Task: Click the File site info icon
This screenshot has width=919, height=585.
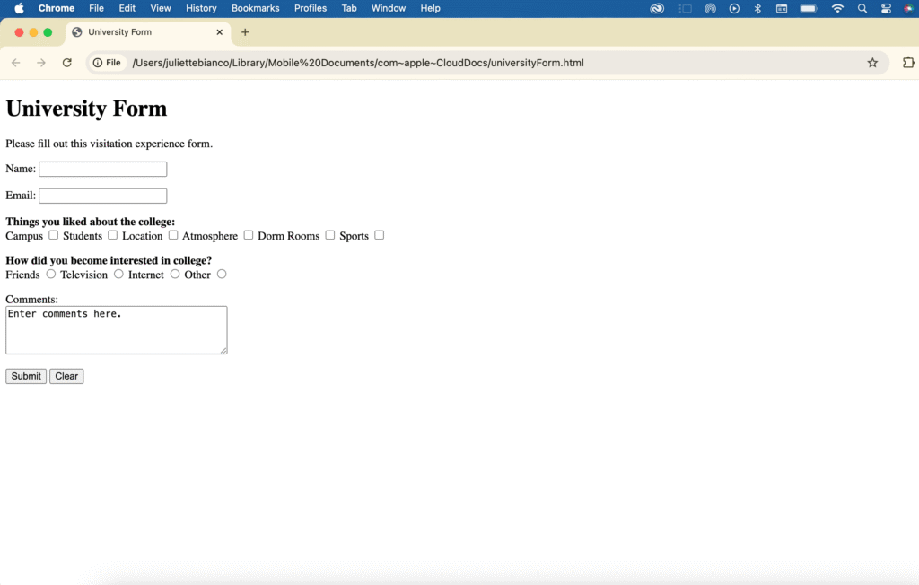Action: [x=107, y=63]
